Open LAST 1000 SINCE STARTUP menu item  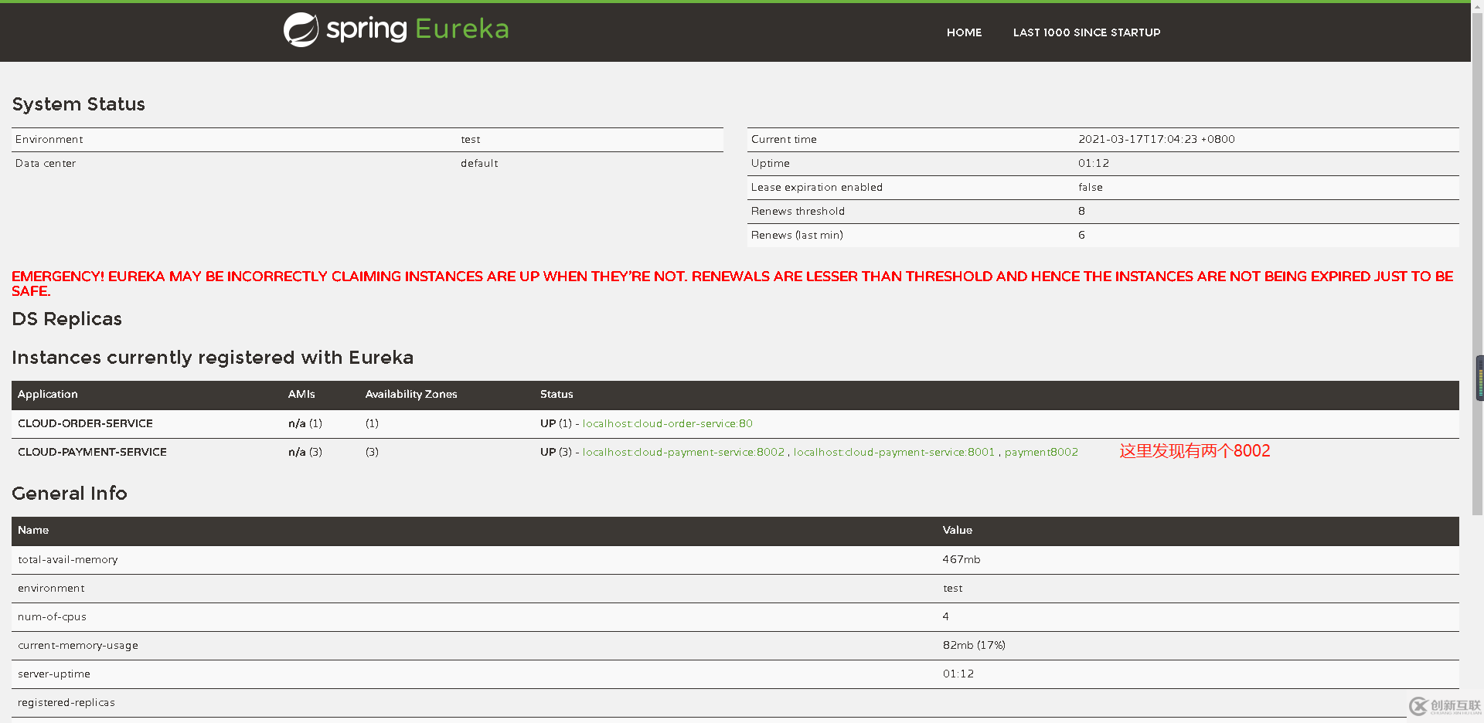click(1087, 32)
